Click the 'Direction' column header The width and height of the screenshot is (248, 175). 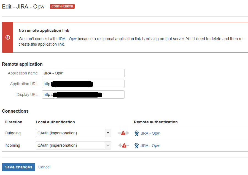(x=14, y=122)
